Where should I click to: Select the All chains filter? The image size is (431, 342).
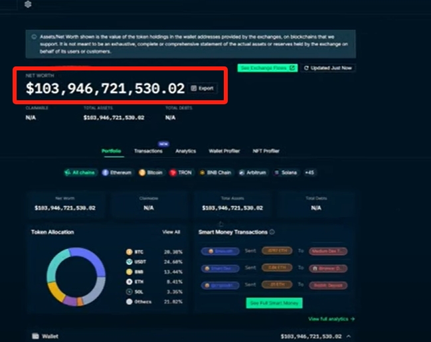click(80, 172)
